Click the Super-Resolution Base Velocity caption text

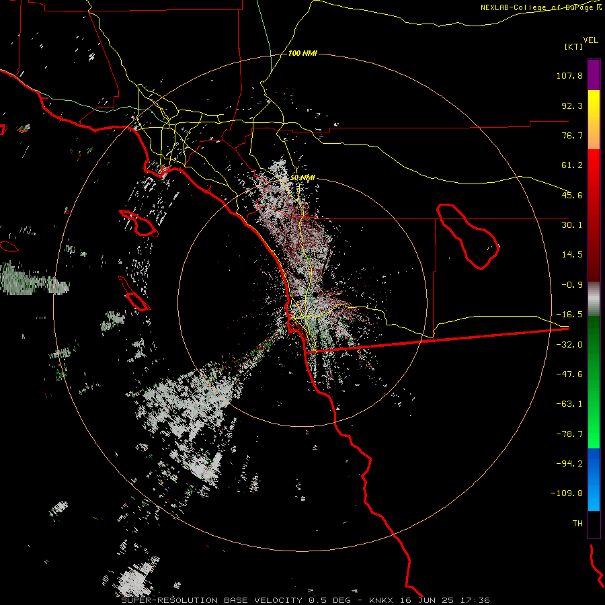point(306,600)
